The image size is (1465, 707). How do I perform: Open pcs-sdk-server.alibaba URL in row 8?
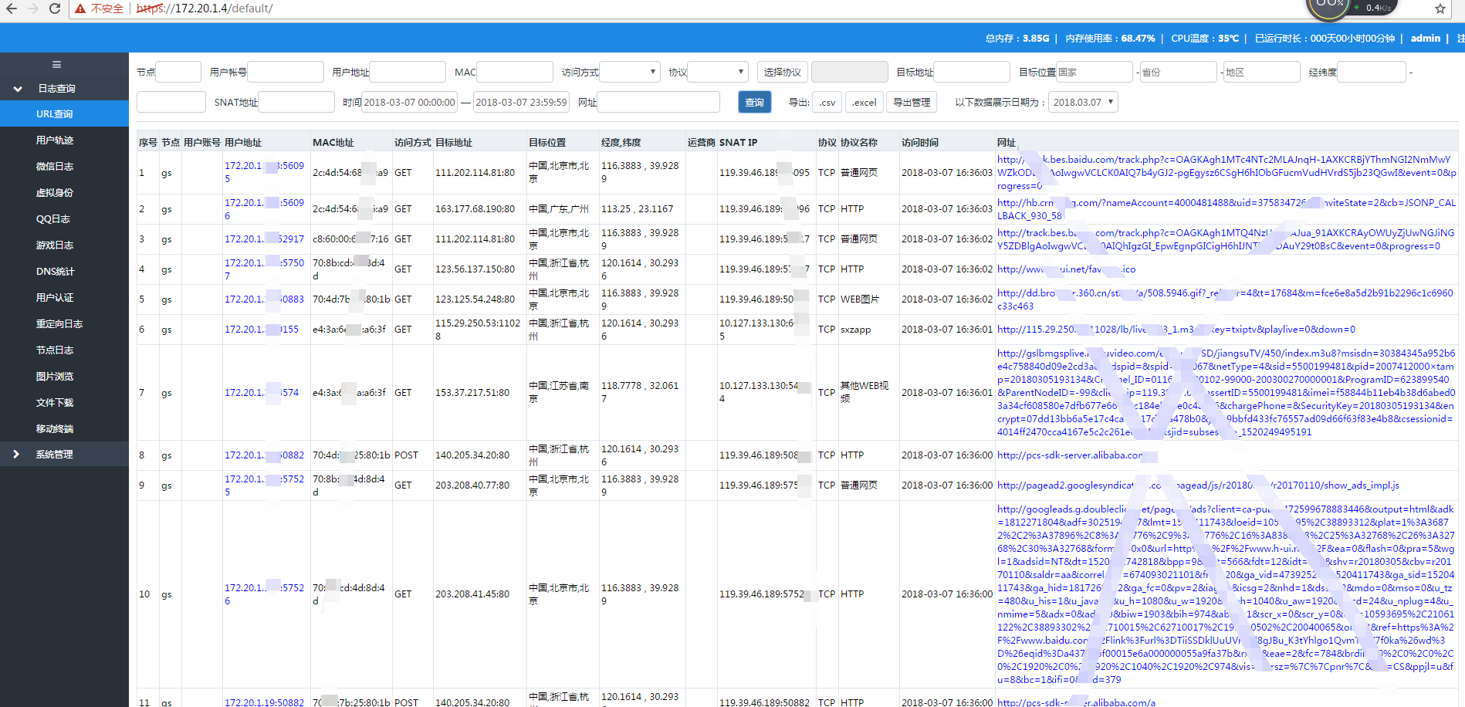1071,455
